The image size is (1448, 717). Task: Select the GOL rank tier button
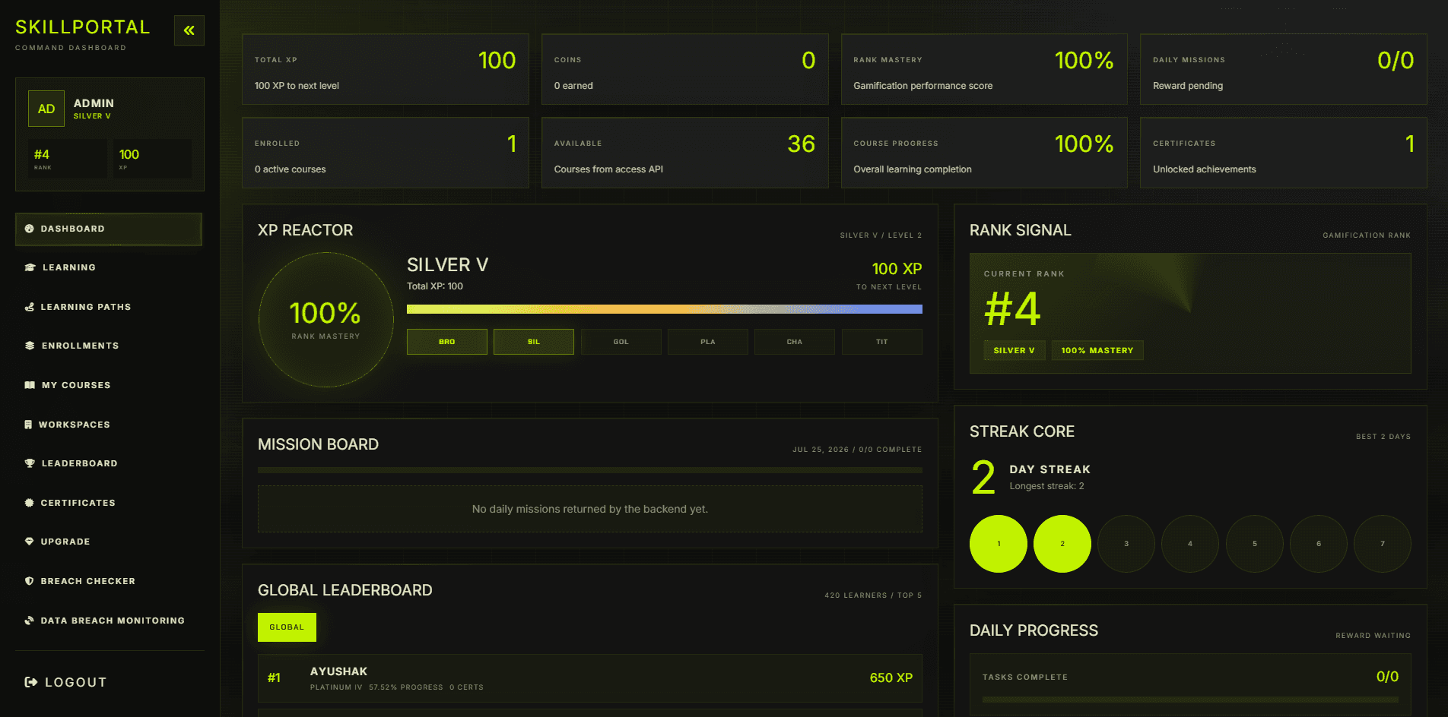click(x=621, y=342)
